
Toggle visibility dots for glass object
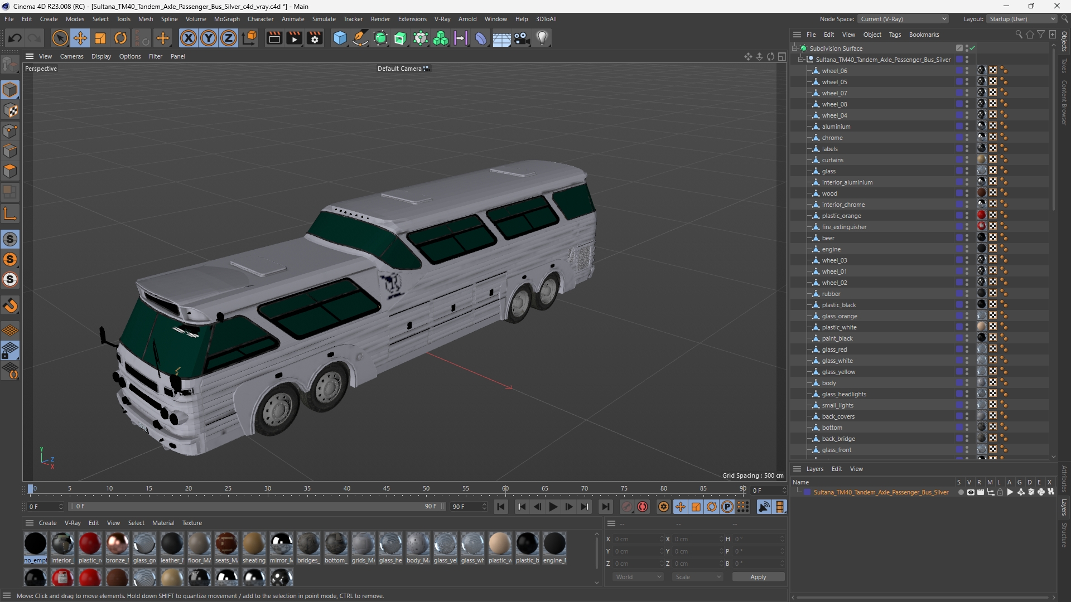click(967, 171)
